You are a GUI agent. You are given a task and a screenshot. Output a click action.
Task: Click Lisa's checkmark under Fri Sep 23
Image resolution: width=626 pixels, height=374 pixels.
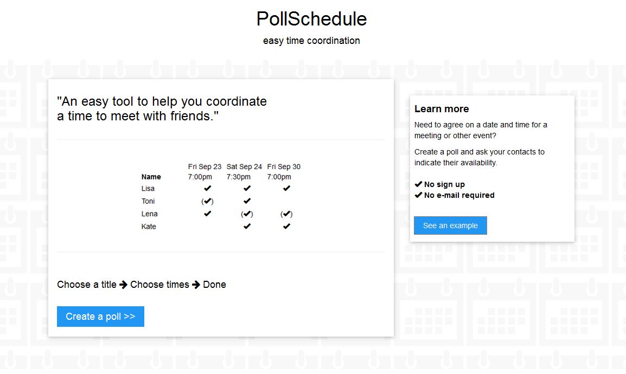(207, 188)
